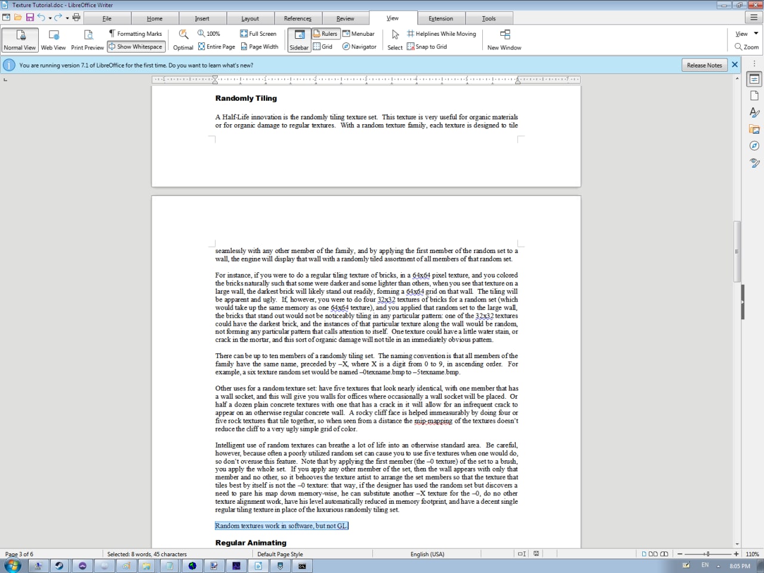Click the scroll down arrow
Viewport: 764px width, 573px height.
pos(737,544)
